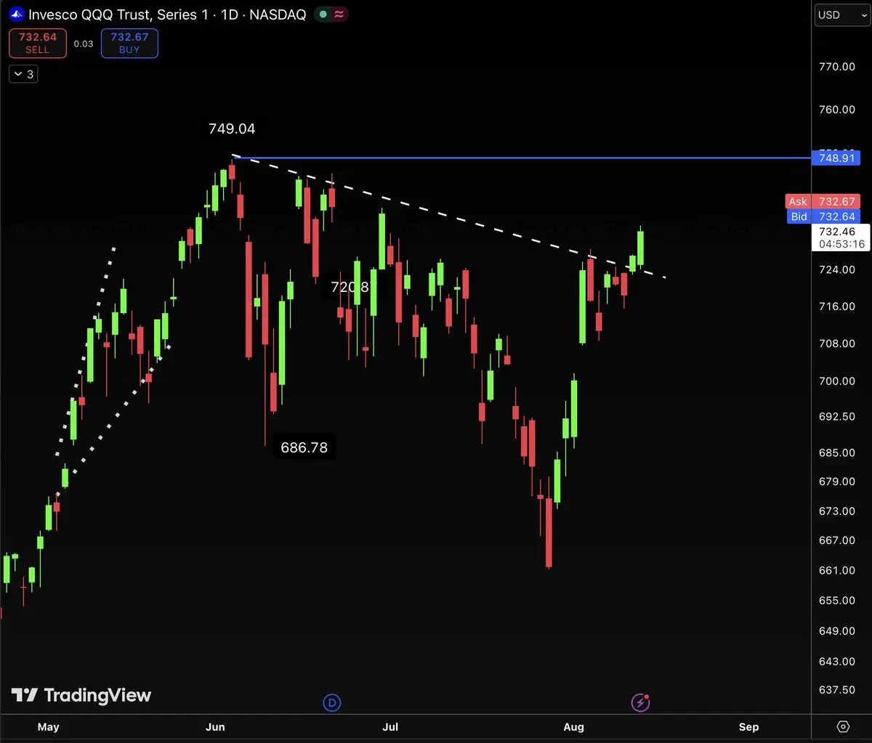Click the Ask 732.67 price label
The height and width of the screenshot is (743, 872).
[823, 202]
